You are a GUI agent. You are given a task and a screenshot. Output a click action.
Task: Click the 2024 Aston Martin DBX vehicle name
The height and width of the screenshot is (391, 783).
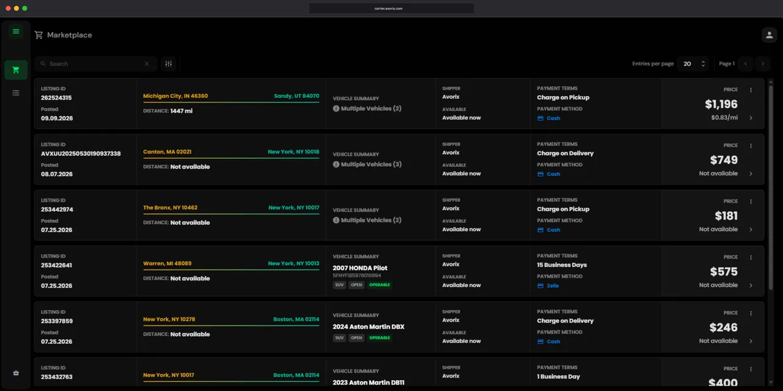[368, 327]
